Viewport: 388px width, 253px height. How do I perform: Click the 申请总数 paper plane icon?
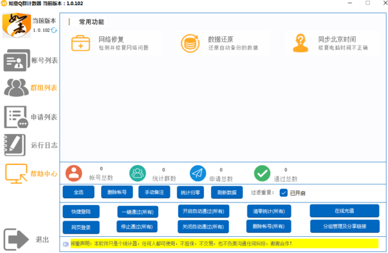[198, 173]
